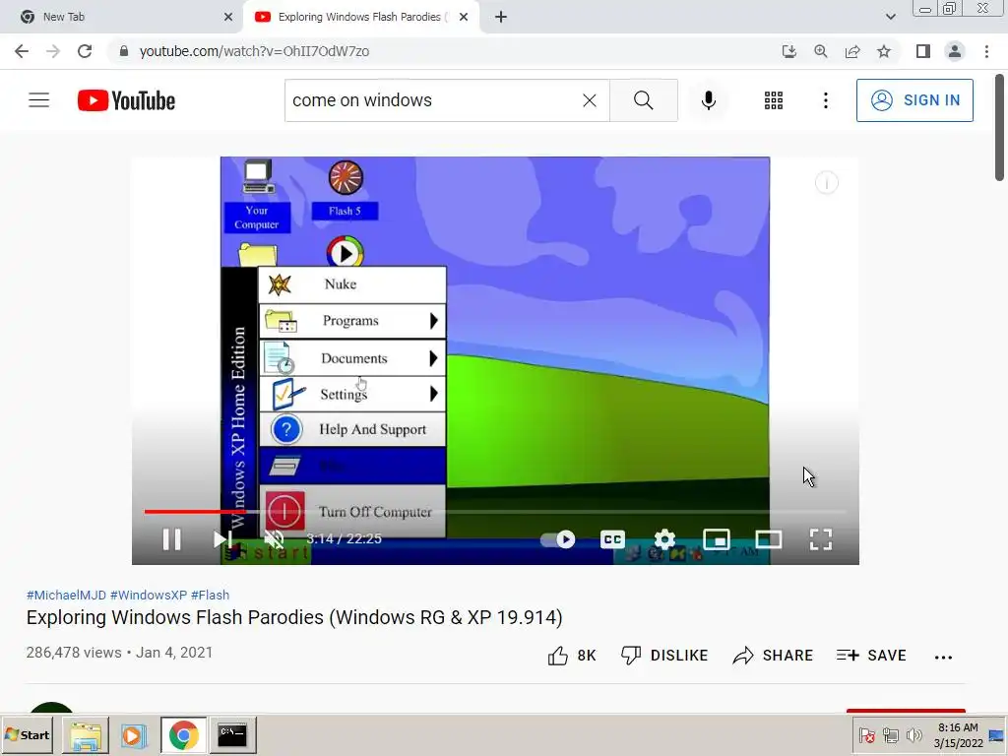
Task: Bookmark this page with star
Action: point(884,51)
